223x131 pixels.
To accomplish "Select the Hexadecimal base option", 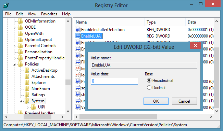I will pyautogui.click(x=149, y=81).
